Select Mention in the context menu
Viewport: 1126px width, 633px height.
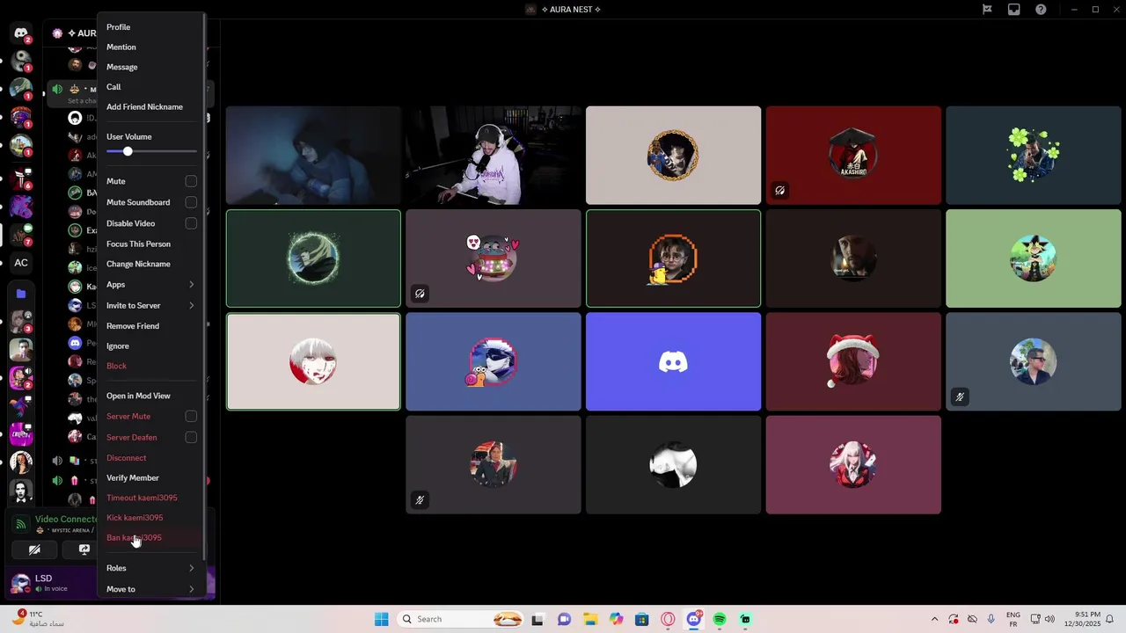(x=150, y=47)
